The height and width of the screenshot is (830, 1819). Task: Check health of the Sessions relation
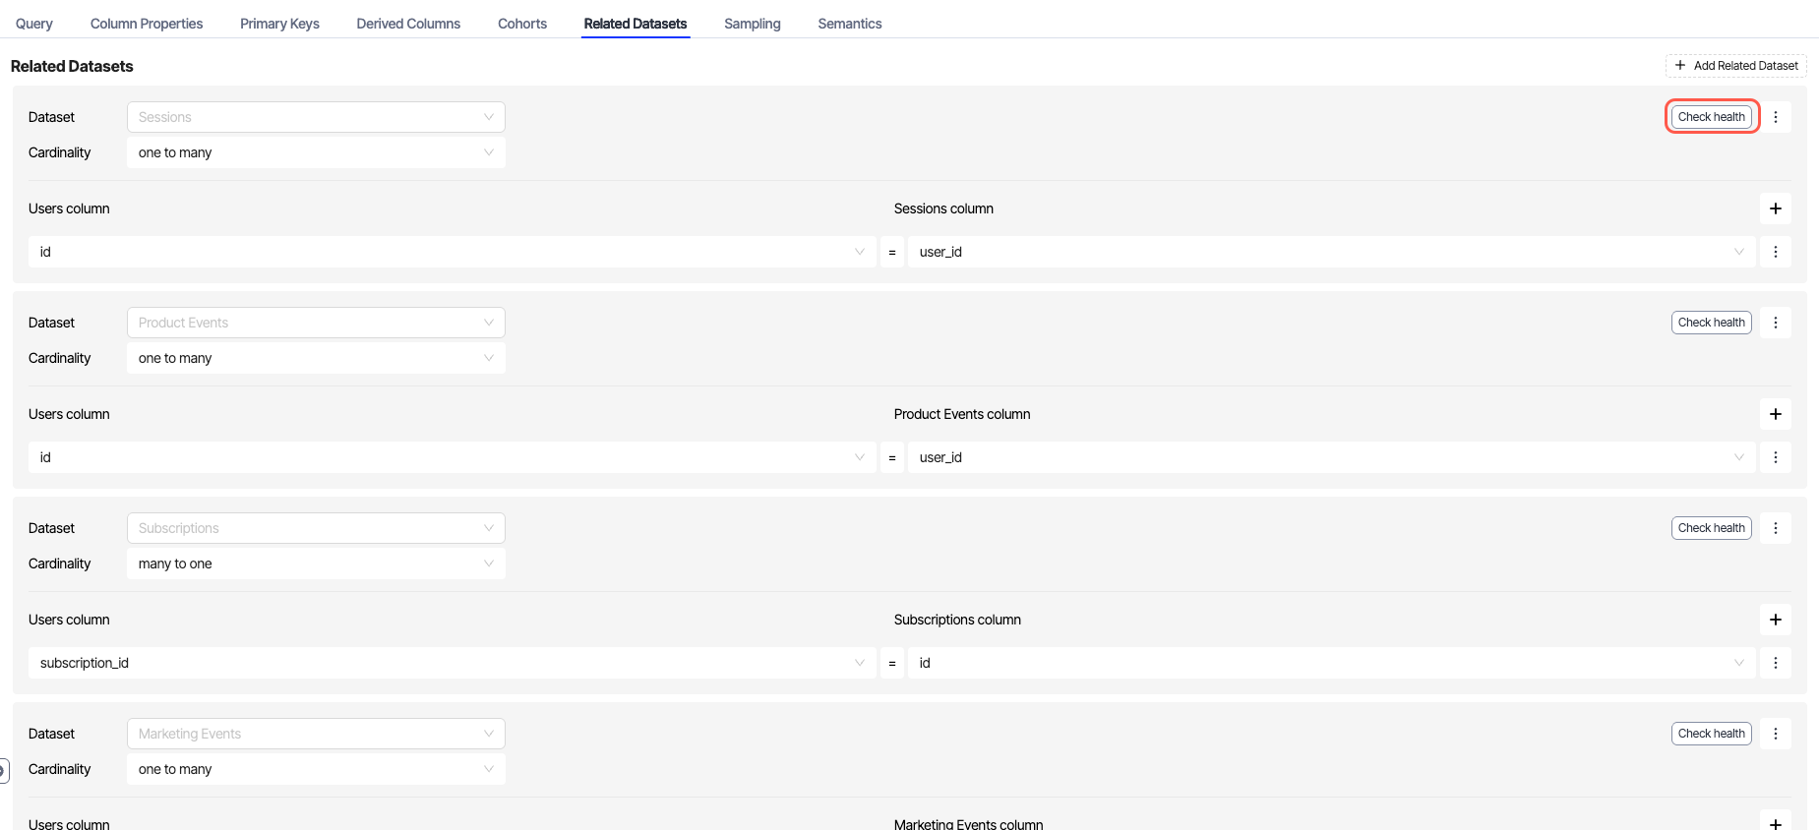tap(1711, 117)
